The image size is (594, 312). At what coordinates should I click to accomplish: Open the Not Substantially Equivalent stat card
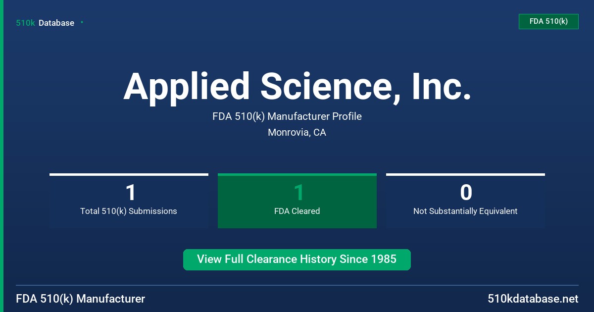click(x=465, y=201)
